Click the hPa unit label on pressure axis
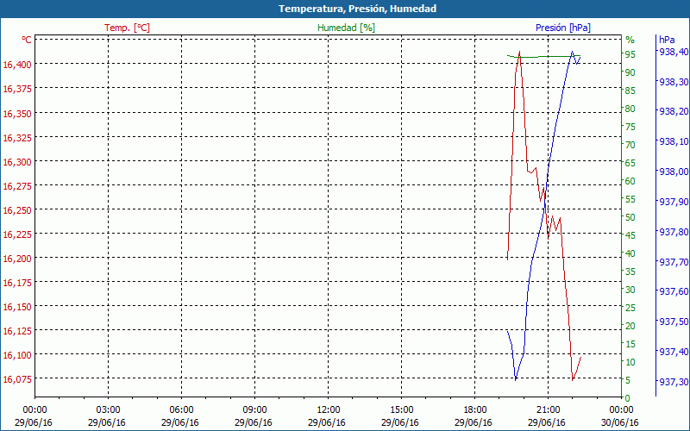The height and width of the screenshot is (431, 690). [667, 40]
